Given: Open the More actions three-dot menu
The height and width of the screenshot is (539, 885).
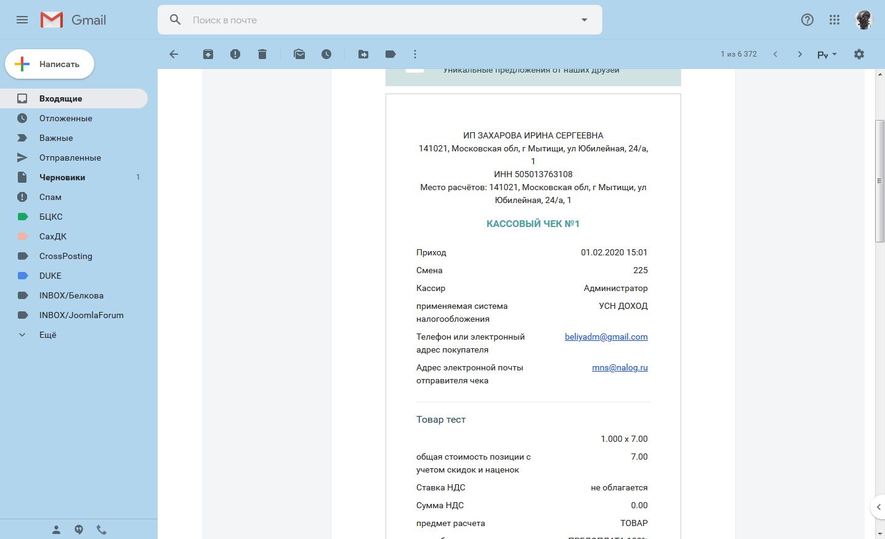Looking at the screenshot, I should 415,54.
